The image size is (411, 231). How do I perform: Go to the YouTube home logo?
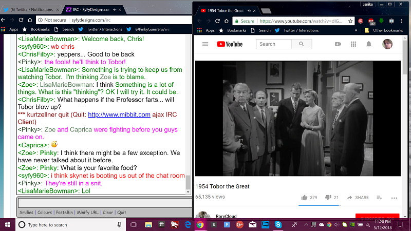click(x=230, y=44)
